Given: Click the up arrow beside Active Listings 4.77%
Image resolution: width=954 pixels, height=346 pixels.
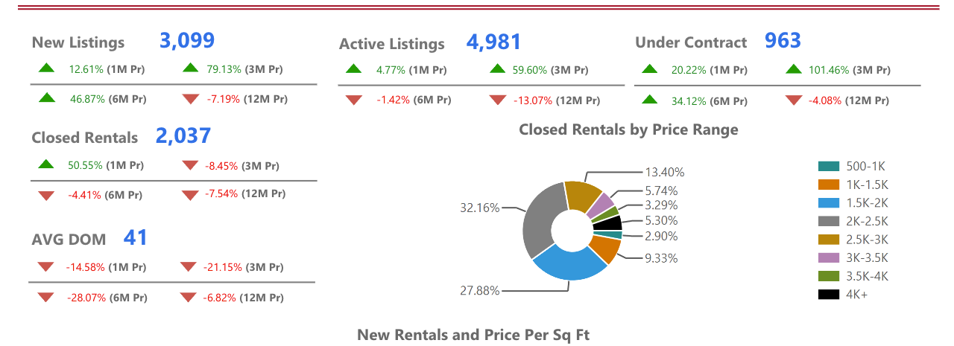Looking at the screenshot, I should tap(353, 69).
